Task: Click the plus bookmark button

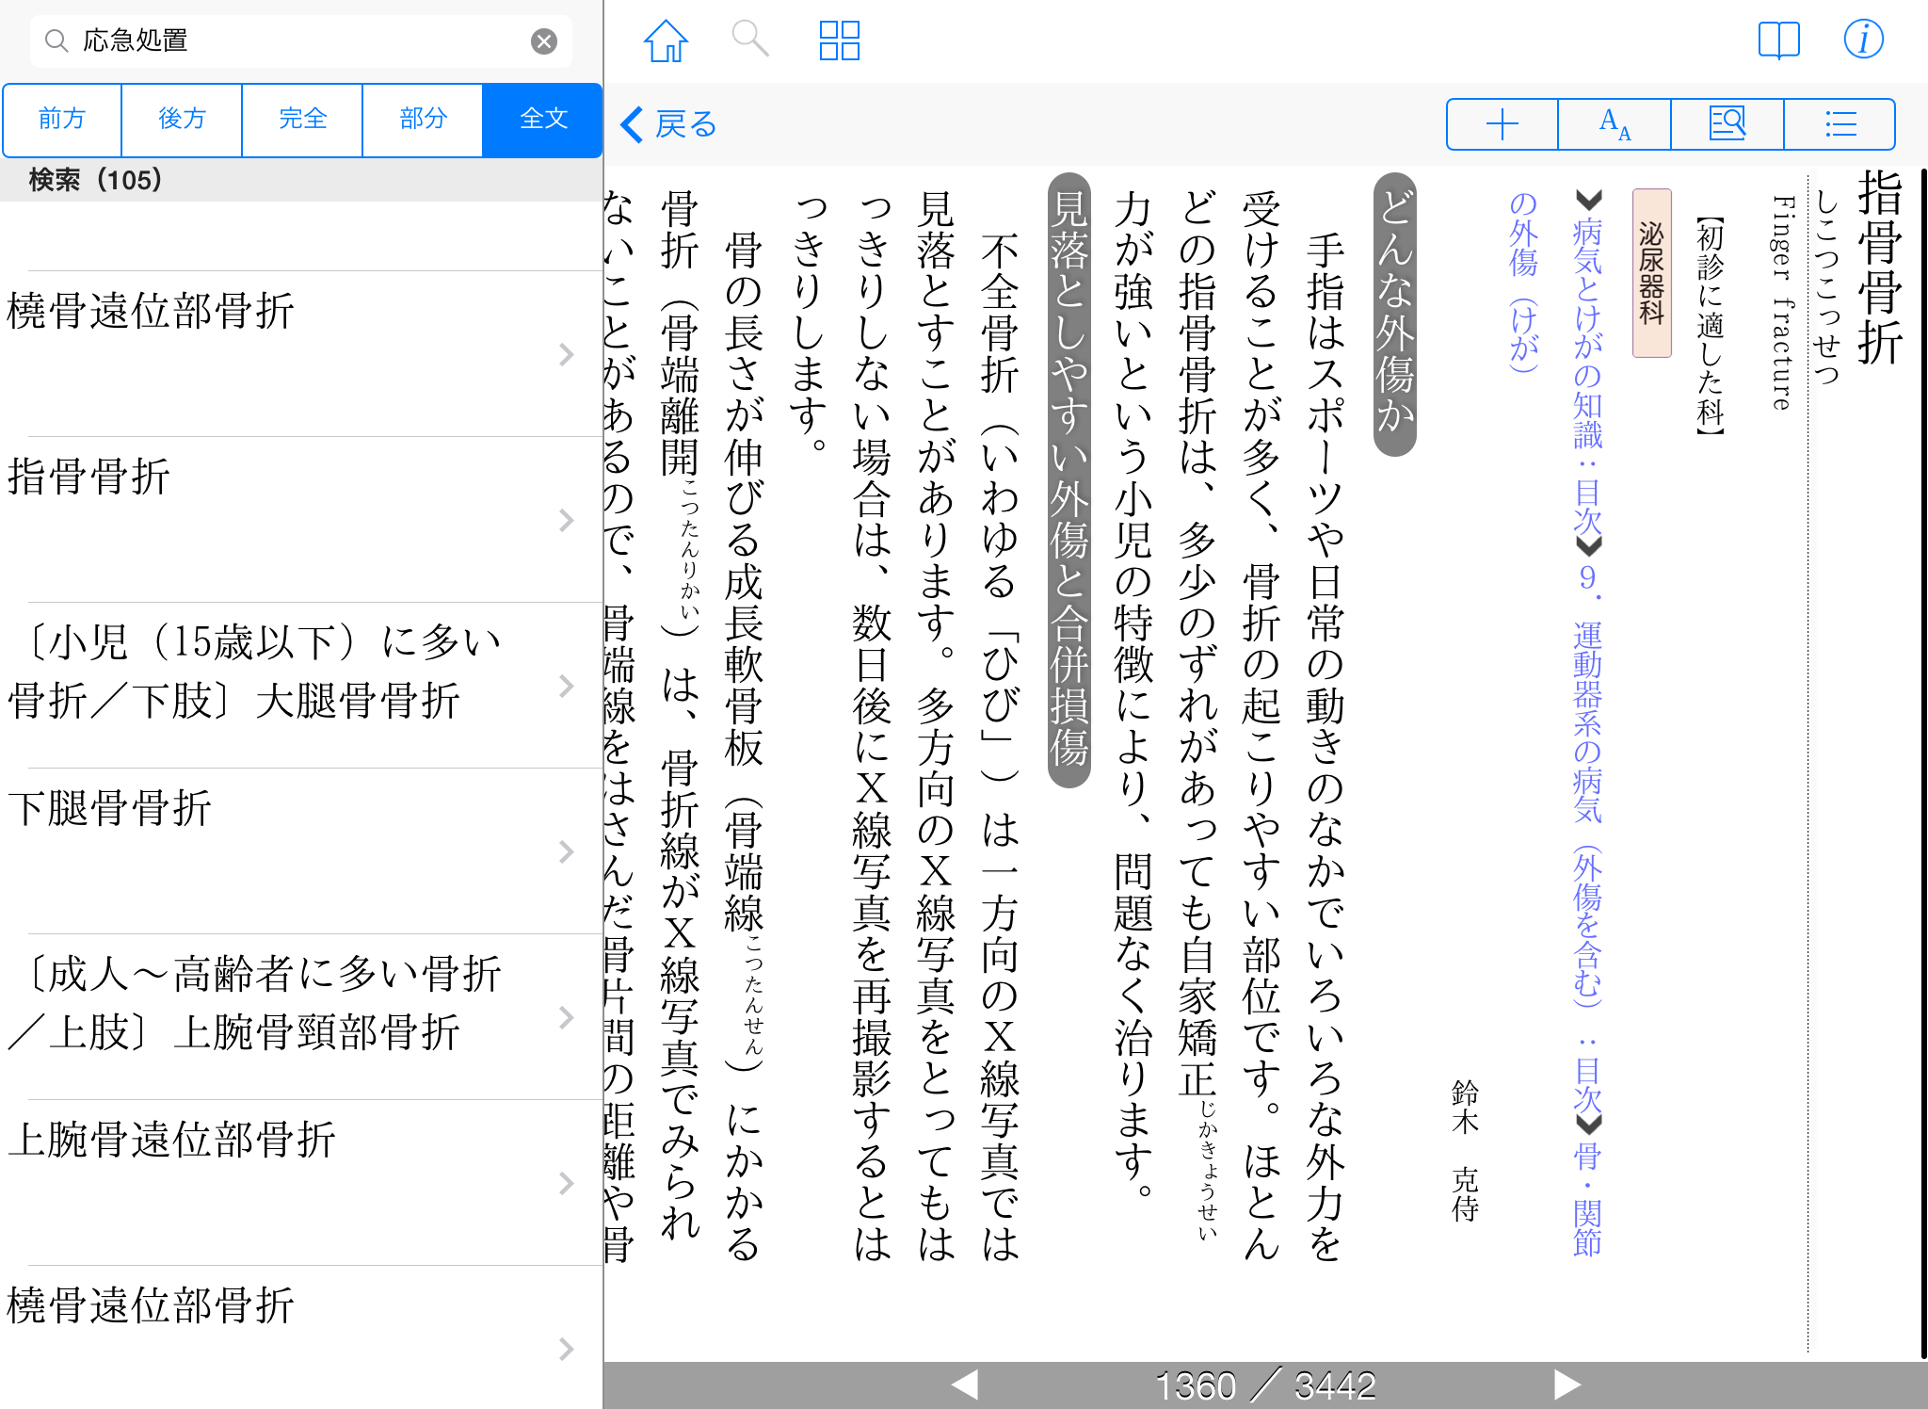Action: [1502, 124]
